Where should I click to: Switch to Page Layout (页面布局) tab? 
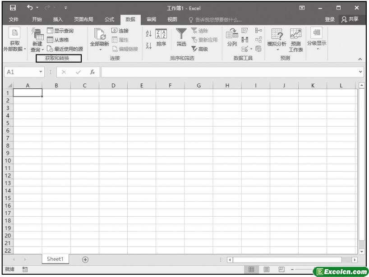point(83,19)
